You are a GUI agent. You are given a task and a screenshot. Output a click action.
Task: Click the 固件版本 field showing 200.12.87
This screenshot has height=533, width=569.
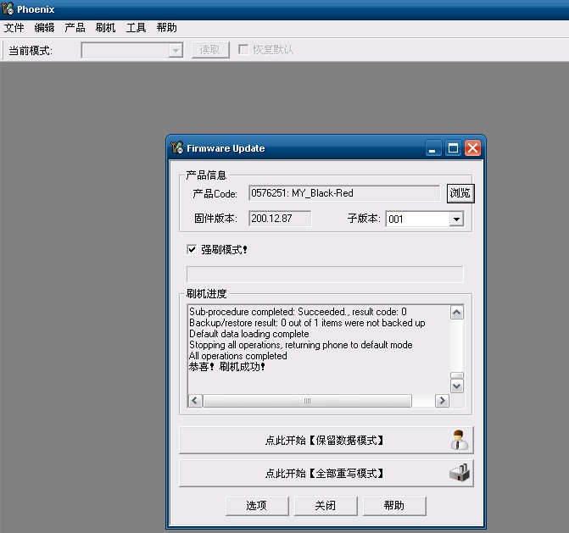coord(280,219)
